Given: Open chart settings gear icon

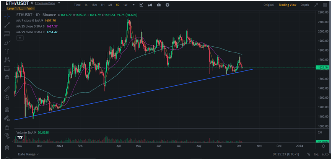Looking at the screenshot, I should pyautogui.click(x=324, y=146).
